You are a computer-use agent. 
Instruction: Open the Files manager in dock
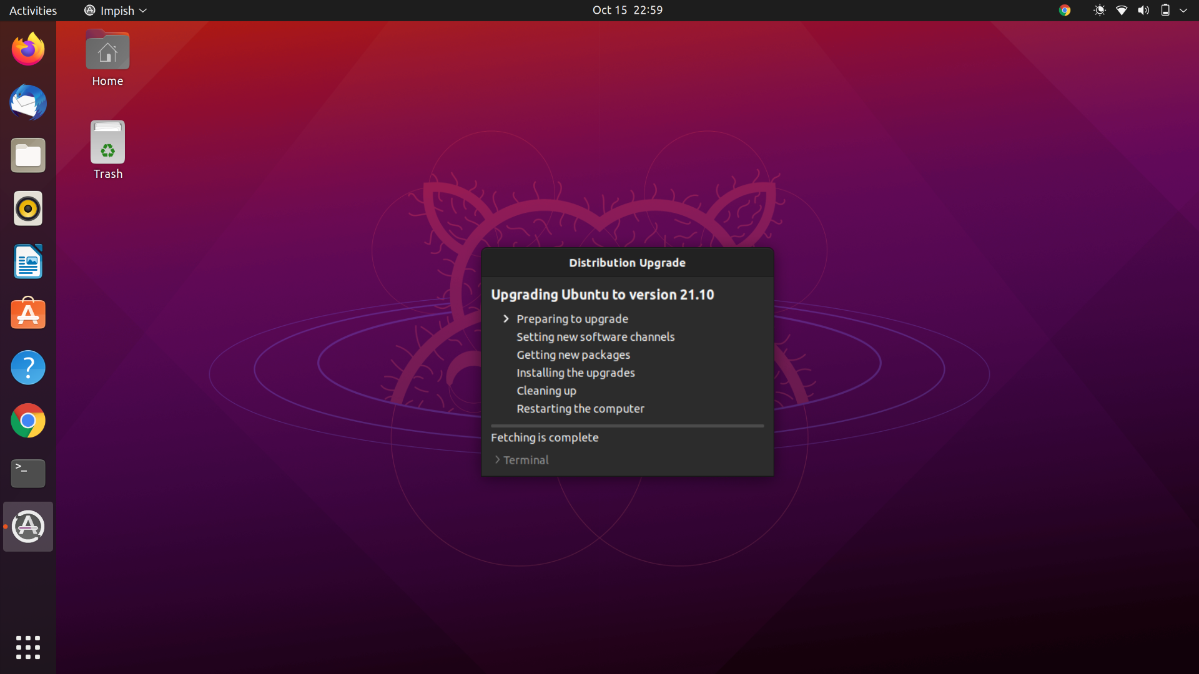pos(28,155)
